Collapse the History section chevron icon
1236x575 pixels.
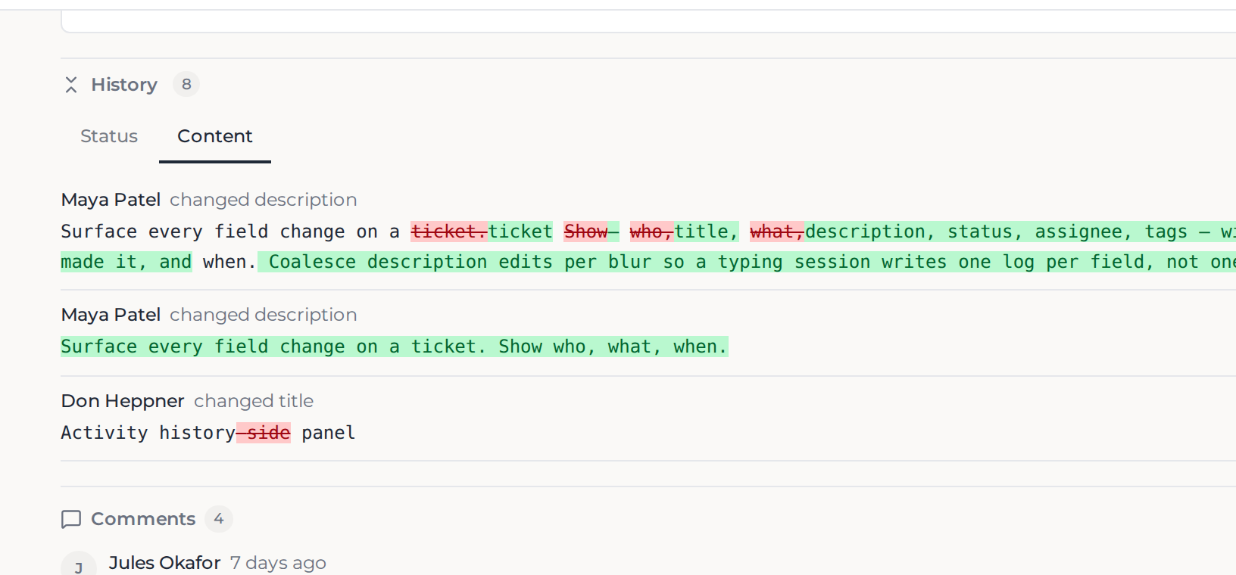tap(71, 85)
